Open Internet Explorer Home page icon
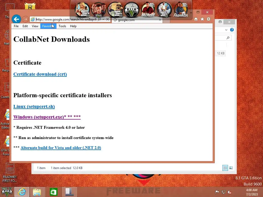 pos(196,19)
